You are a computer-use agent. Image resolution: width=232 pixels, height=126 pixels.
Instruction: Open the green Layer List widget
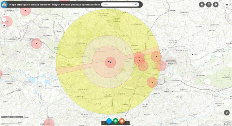[x=115, y=121]
